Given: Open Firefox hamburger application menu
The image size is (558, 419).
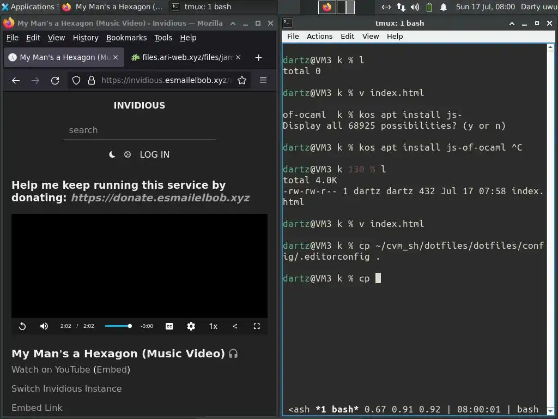Looking at the screenshot, I should tap(263, 80).
